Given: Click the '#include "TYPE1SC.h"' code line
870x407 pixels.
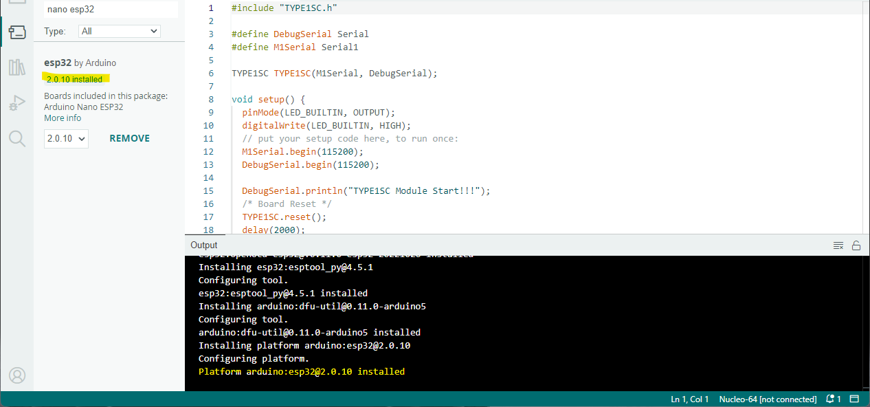Looking at the screenshot, I should [x=285, y=8].
